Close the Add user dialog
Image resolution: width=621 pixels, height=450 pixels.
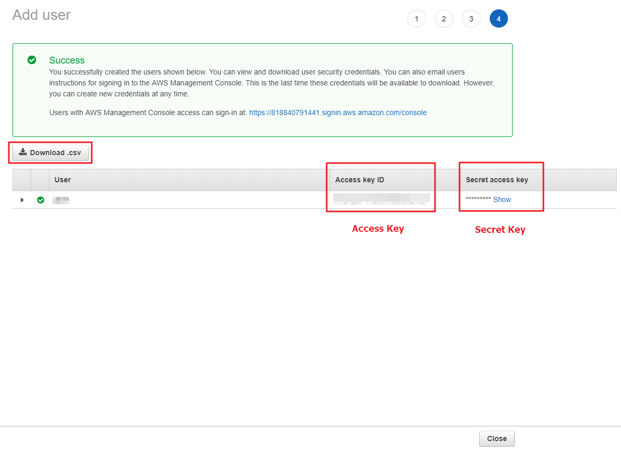coord(496,439)
